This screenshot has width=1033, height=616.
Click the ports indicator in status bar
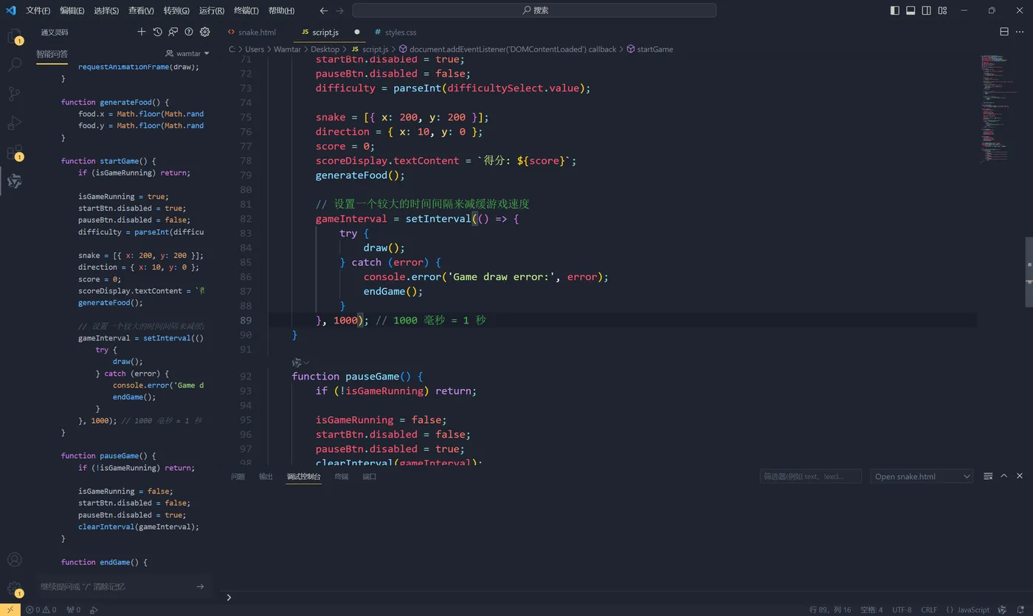click(x=74, y=609)
